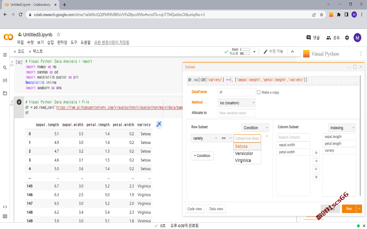Expand the Run button arrow options
Screen dimensions: 367x229
click(x=359, y=209)
